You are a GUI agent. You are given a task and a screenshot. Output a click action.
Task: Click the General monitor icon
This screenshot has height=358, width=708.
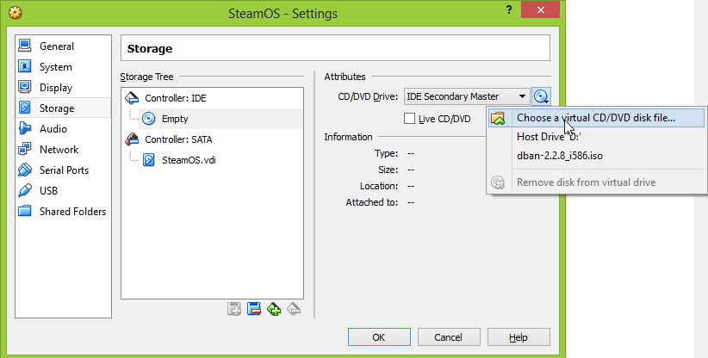[x=25, y=46]
